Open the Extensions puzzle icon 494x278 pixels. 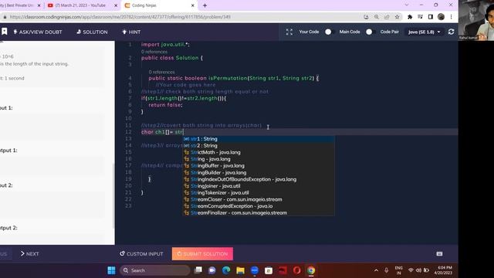point(410,17)
